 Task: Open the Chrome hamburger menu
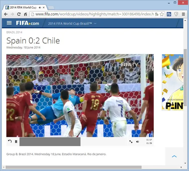[x=183, y=14]
